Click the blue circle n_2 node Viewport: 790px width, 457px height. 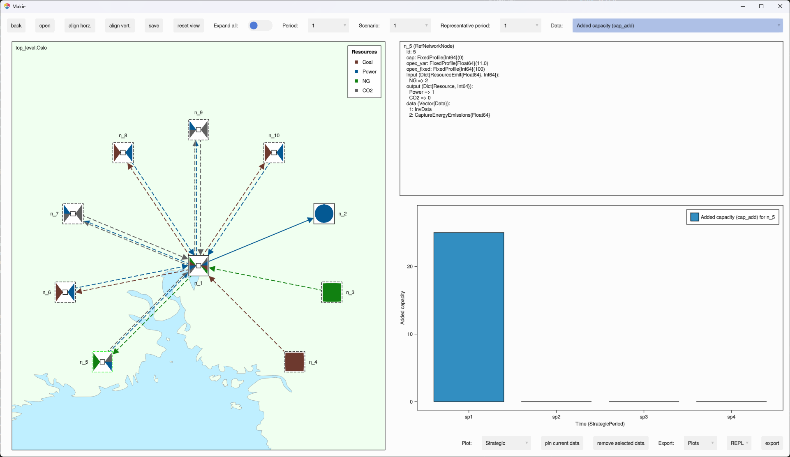click(324, 214)
